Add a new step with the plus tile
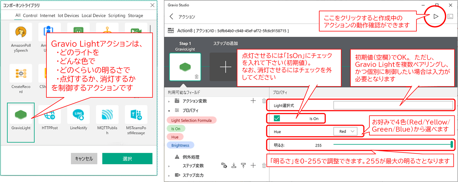Image resolution: width=458 pixels, height=182 pixels. pos(226,67)
